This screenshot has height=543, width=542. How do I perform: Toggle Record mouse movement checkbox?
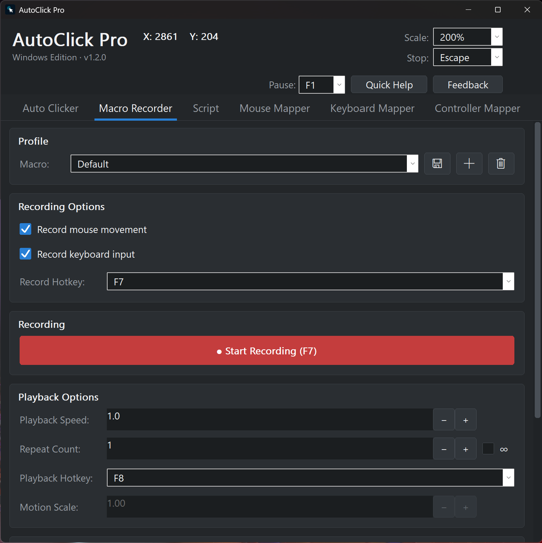click(x=25, y=229)
